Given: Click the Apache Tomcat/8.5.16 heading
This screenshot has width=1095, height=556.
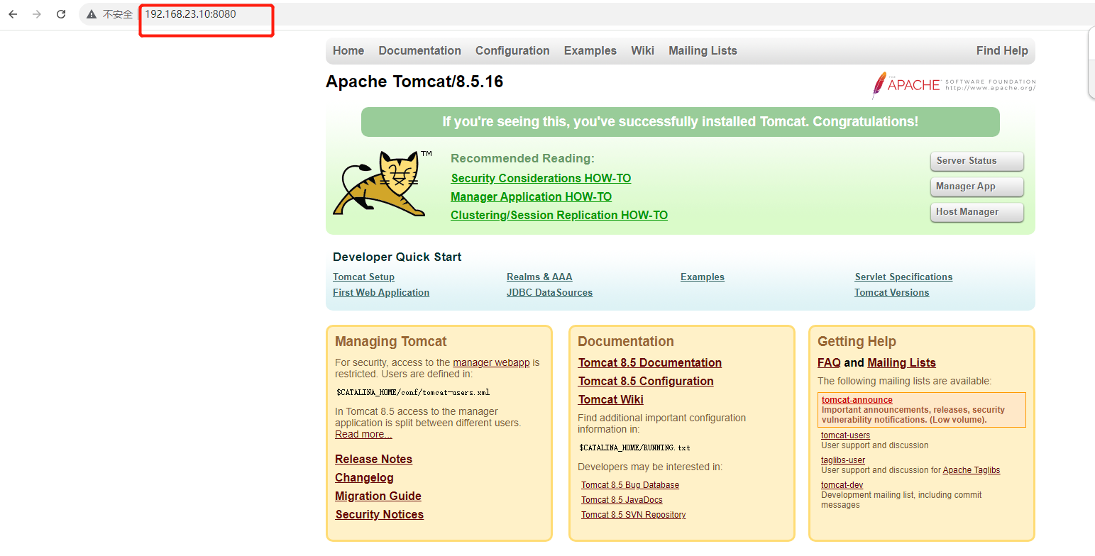Looking at the screenshot, I should [x=414, y=82].
